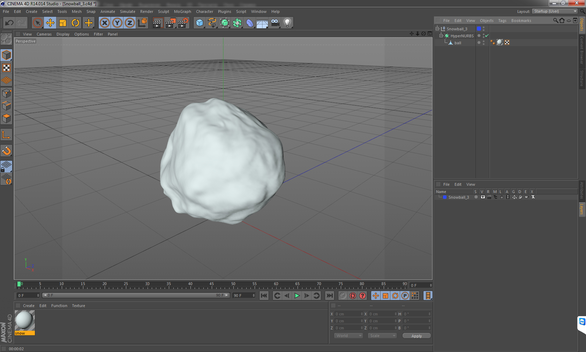Open the MoGraph menu

182,12
